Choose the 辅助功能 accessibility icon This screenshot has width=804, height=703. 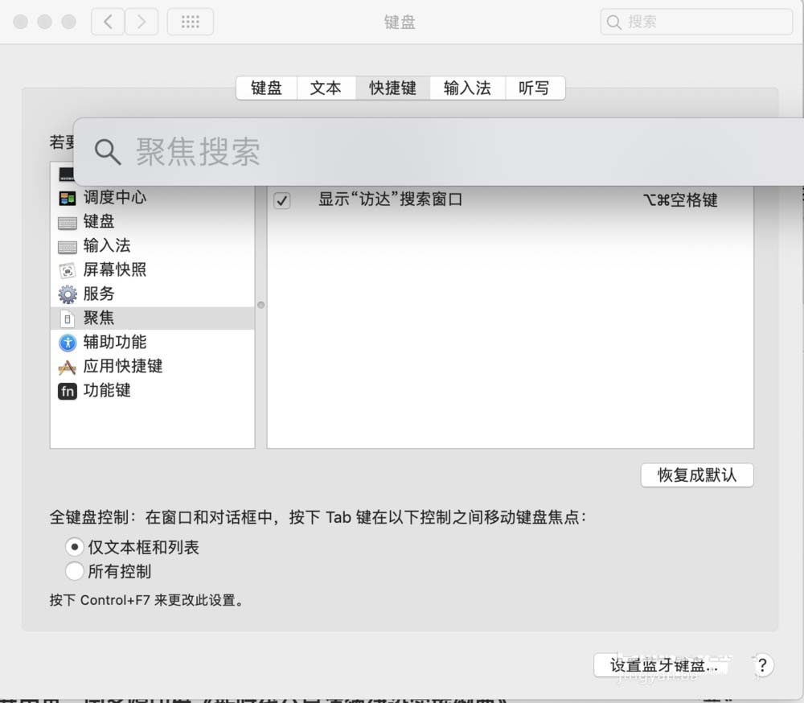(68, 343)
